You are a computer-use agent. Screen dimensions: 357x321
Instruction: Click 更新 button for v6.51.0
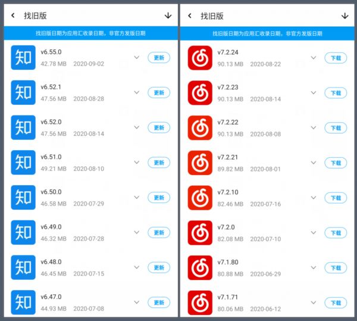159,163
